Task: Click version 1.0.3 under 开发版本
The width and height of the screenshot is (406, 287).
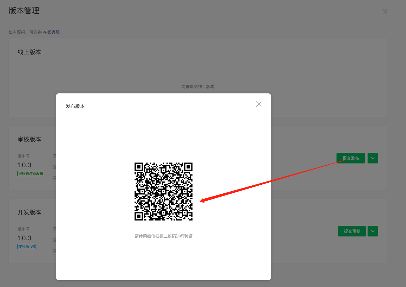Action: pos(24,238)
